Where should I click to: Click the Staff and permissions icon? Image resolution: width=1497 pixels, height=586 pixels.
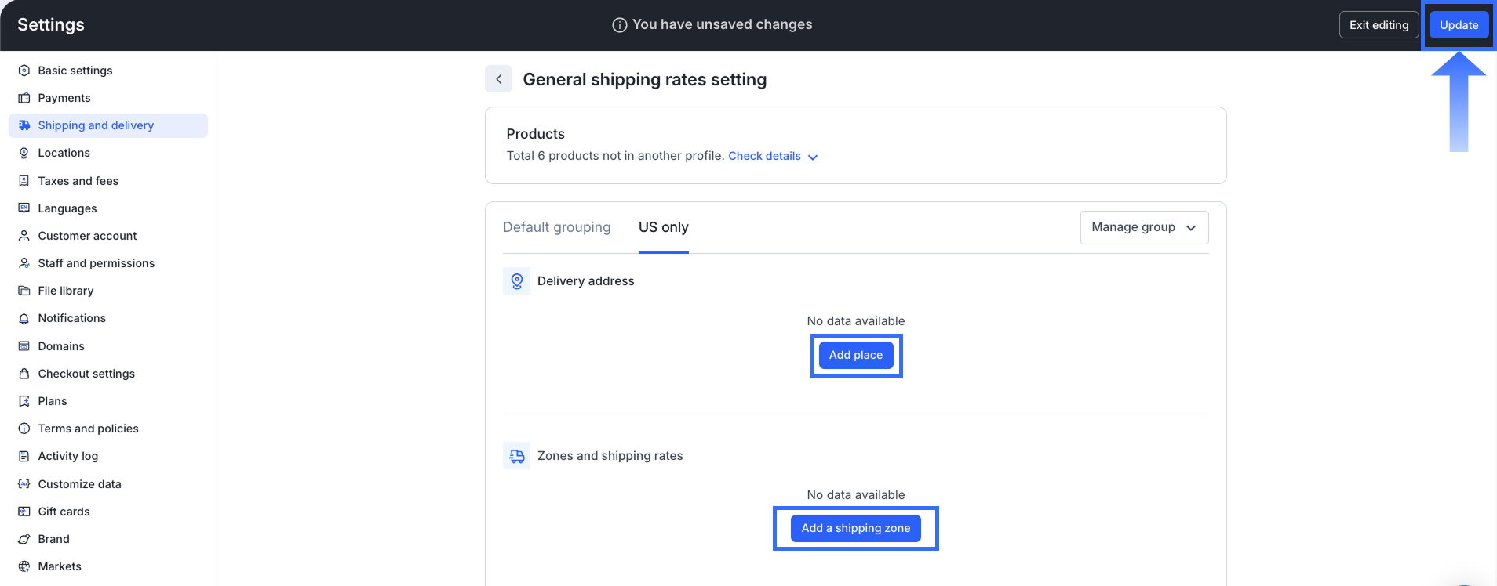24,263
